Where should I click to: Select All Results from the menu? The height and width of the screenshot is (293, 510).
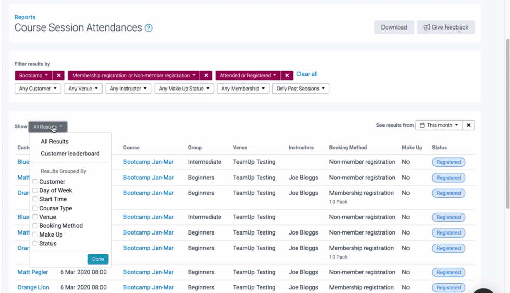pos(55,142)
